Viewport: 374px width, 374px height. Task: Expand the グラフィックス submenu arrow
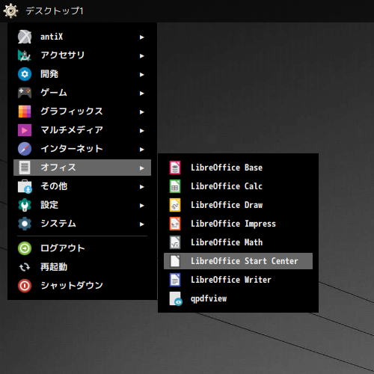141,112
